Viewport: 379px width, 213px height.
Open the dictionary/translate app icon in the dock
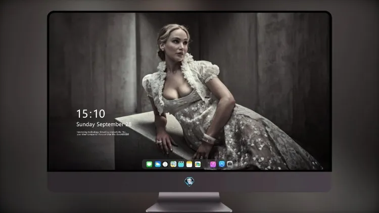click(x=173, y=164)
